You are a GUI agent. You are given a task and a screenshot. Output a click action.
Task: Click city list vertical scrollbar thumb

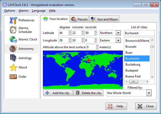(152, 47)
